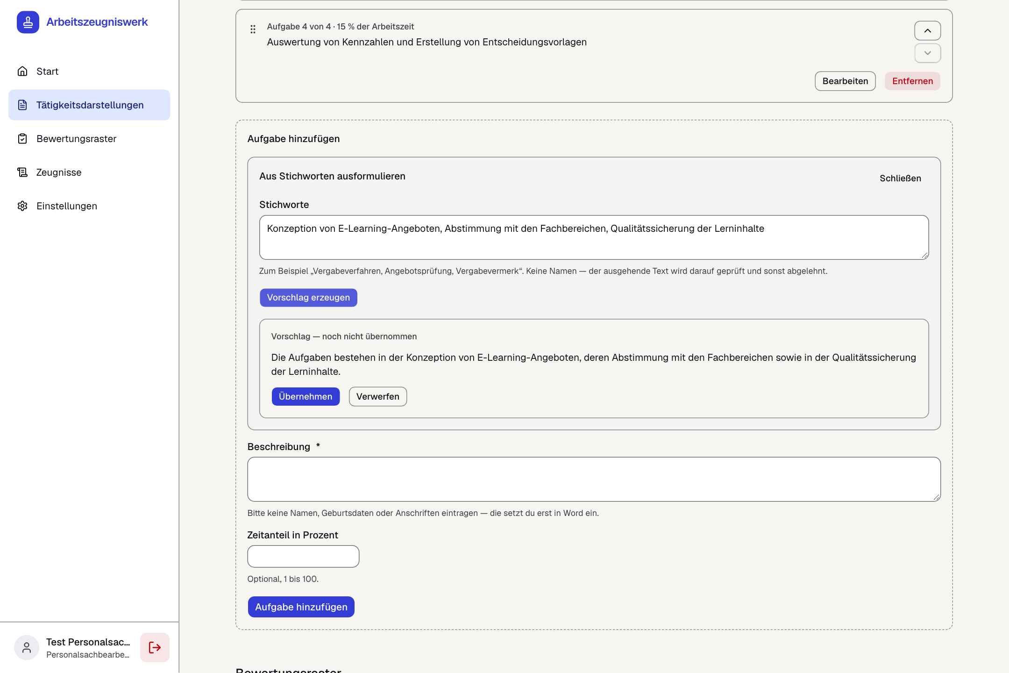The width and height of the screenshot is (1009, 673).
Task: Click the gear icon beside Einstellungen
Action: (22, 206)
